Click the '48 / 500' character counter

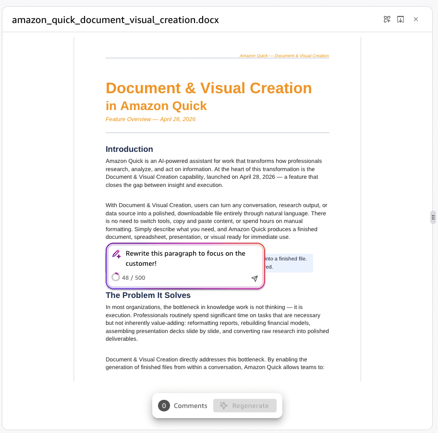(x=134, y=278)
